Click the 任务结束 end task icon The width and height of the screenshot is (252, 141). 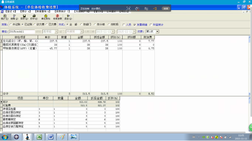click(57, 17)
